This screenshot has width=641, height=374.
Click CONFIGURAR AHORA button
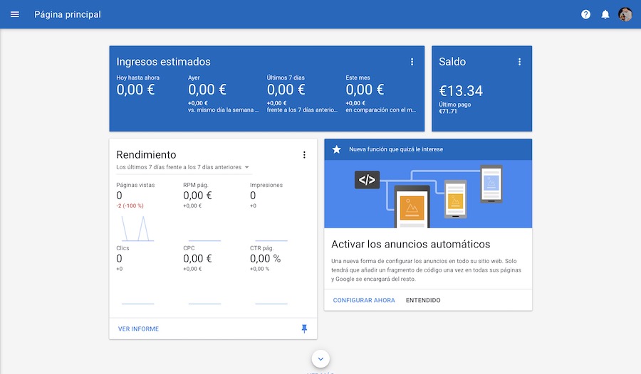coord(364,300)
